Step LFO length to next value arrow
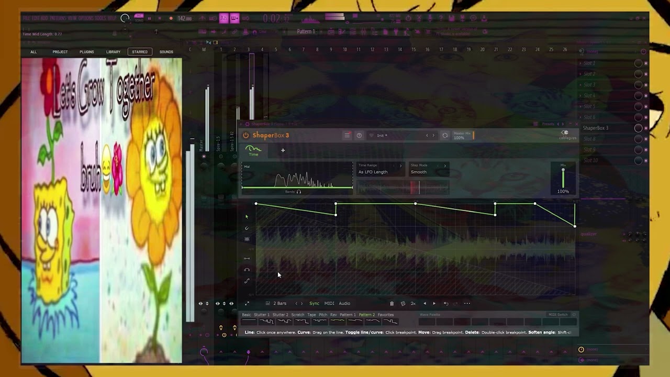Image resolution: width=670 pixels, height=377 pixels. tap(302, 303)
